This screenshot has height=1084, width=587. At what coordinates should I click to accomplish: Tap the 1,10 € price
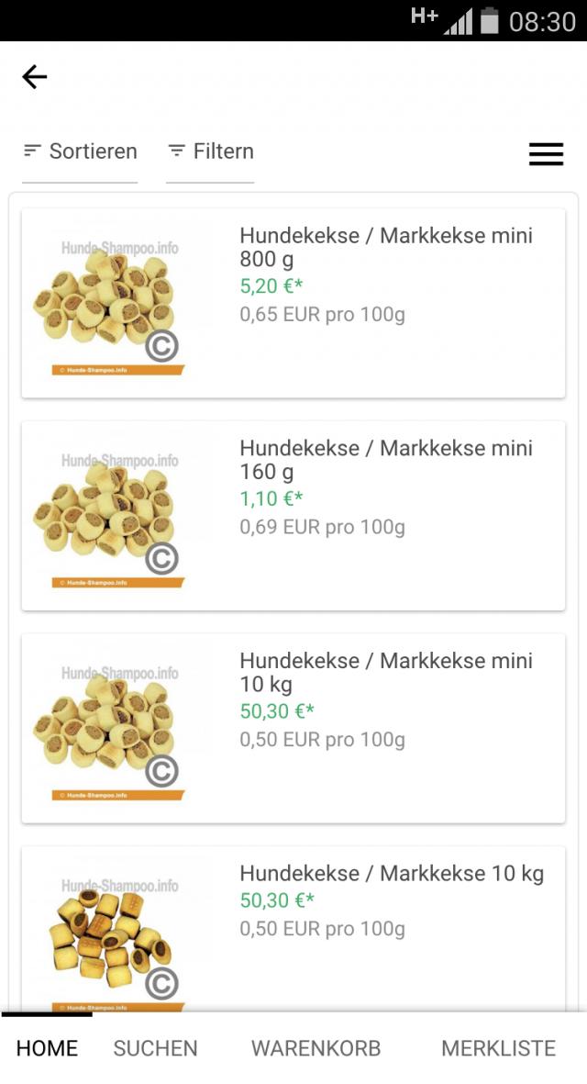coord(271,499)
